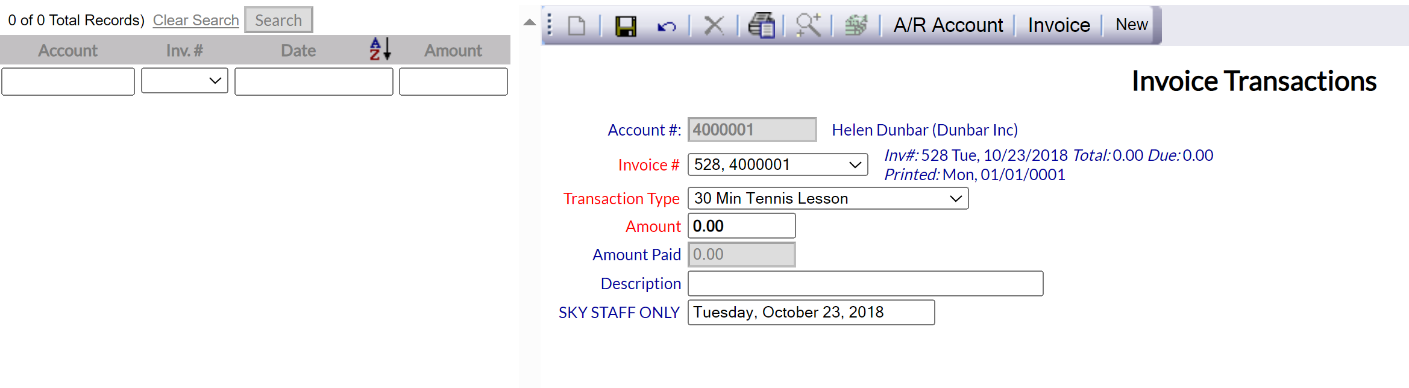Open the Transaction Type dropdown
The image size is (1409, 388).
[x=828, y=198]
